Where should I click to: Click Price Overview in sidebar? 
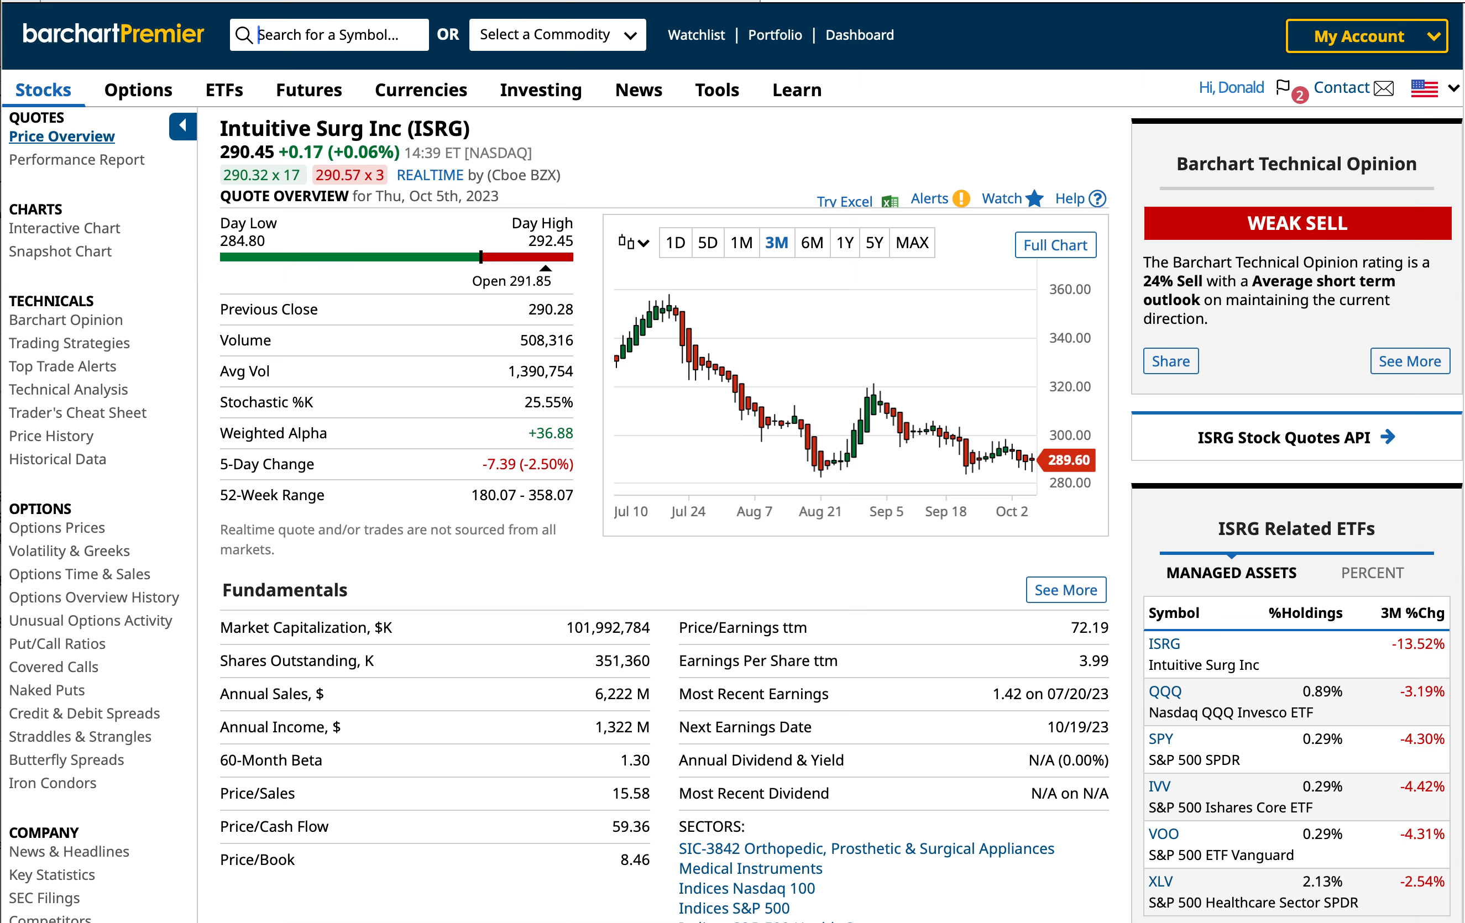click(61, 137)
